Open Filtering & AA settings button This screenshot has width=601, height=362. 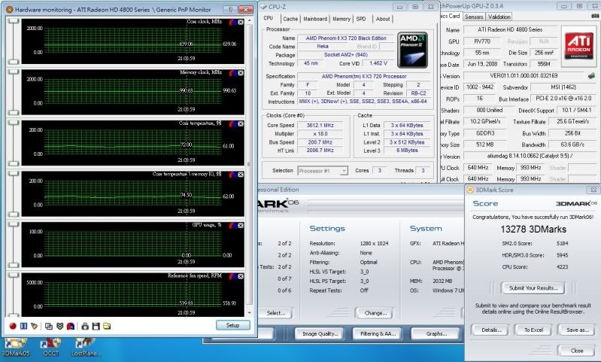click(x=378, y=333)
